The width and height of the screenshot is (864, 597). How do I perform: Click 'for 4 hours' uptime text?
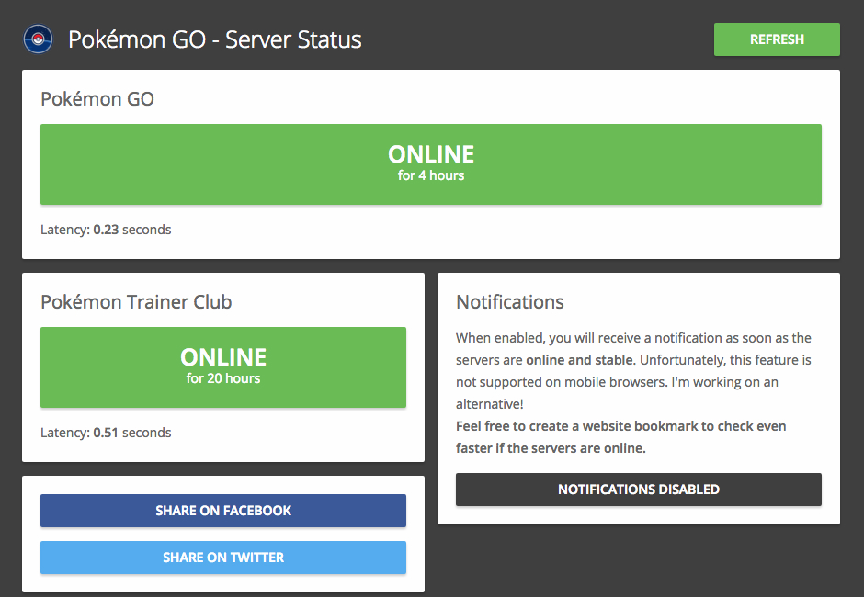[x=431, y=175]
